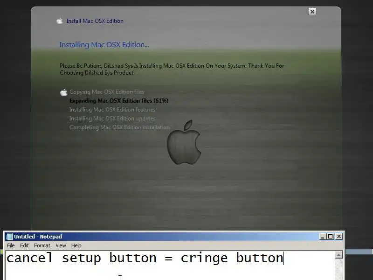The image size is (373, 280).
Task: Minimize the Untitled - Notepad window
Action: 323,237
